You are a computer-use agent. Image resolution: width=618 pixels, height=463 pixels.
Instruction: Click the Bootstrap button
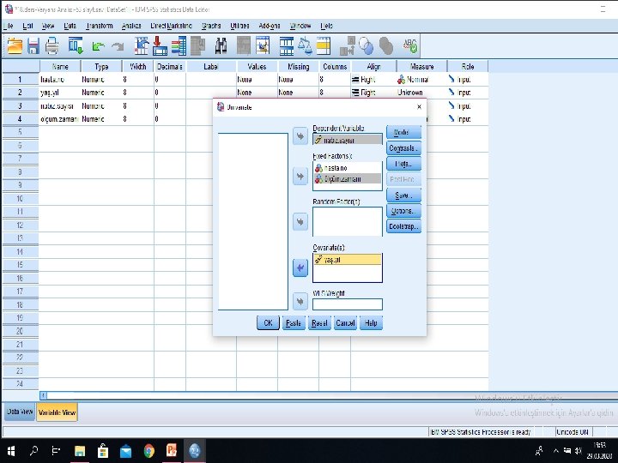404,226
